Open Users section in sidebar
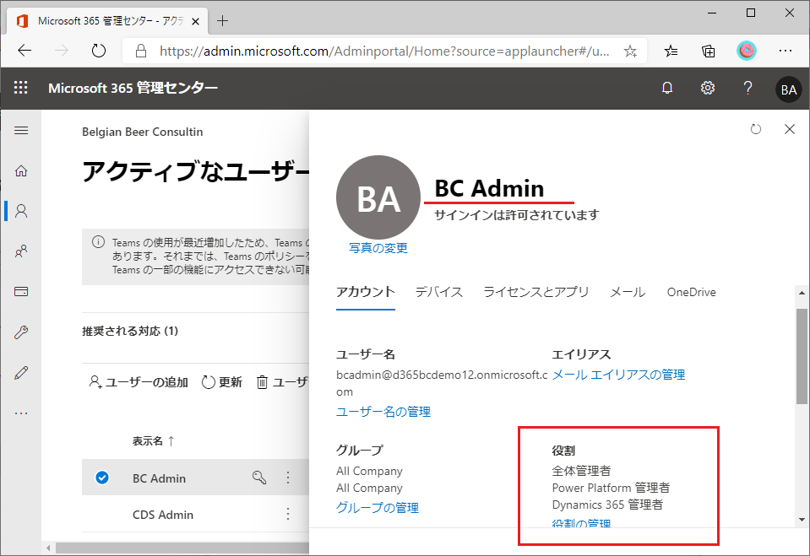The width and height of the screenshot is (810, 556). pos(21,211)
